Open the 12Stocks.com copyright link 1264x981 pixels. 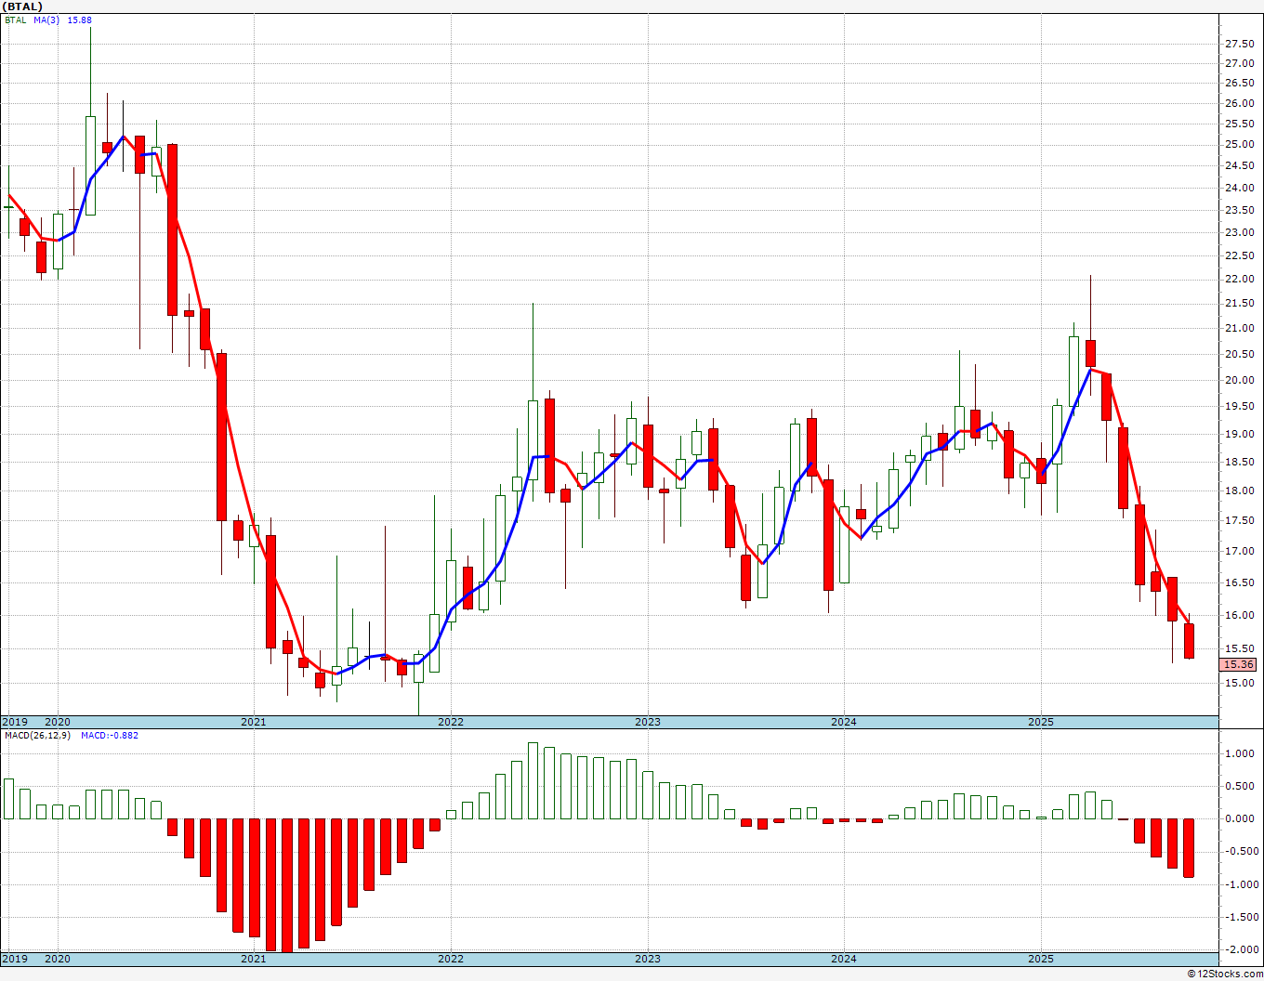coord(1226,974)
